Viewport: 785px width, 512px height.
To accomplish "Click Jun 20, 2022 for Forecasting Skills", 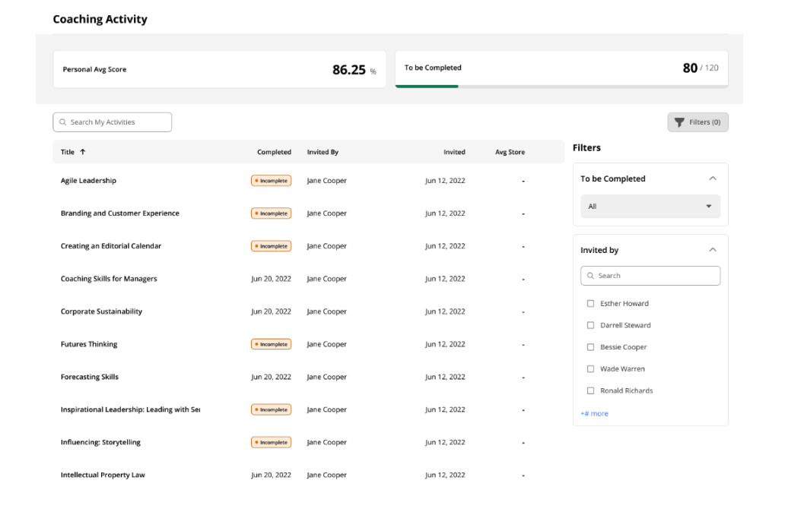I will 271,377.
